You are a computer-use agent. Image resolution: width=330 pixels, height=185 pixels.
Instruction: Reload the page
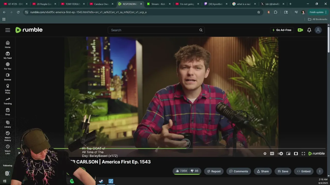click(18, 12)
